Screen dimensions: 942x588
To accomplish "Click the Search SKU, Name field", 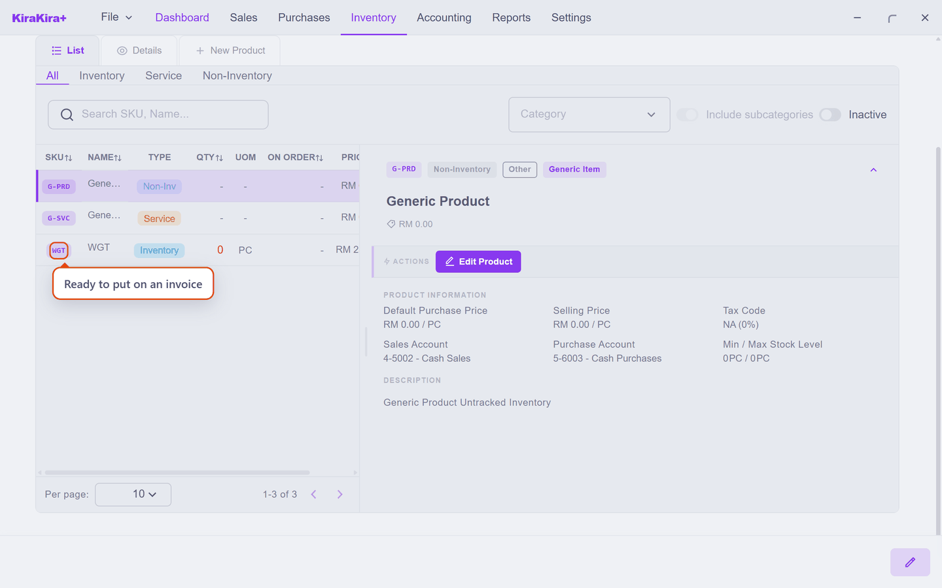I will pyautogui.click(x=158, y=115).
